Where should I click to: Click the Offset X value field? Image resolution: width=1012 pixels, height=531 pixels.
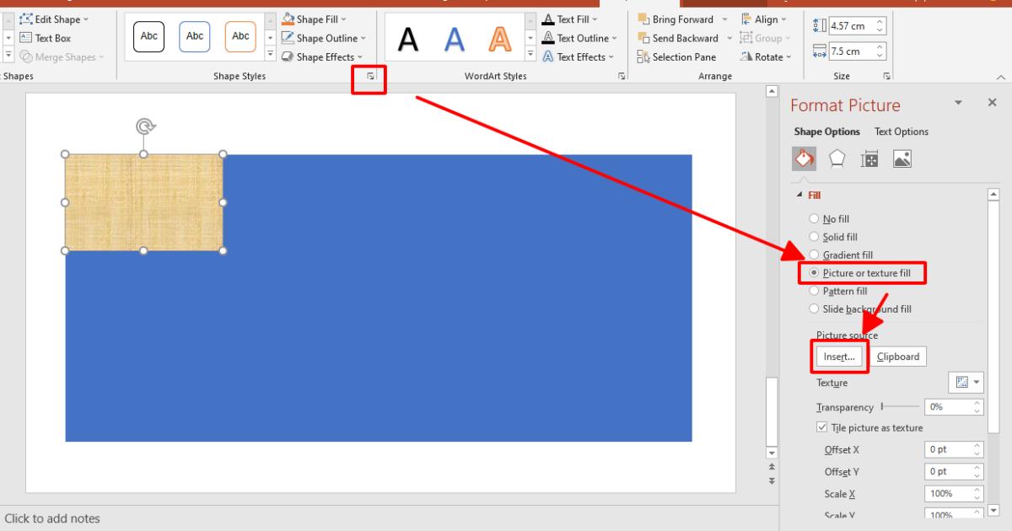click(947, 450)
